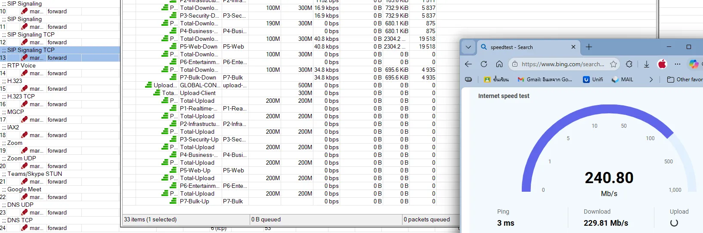Add this page to favorites with star

pos(613,64)
